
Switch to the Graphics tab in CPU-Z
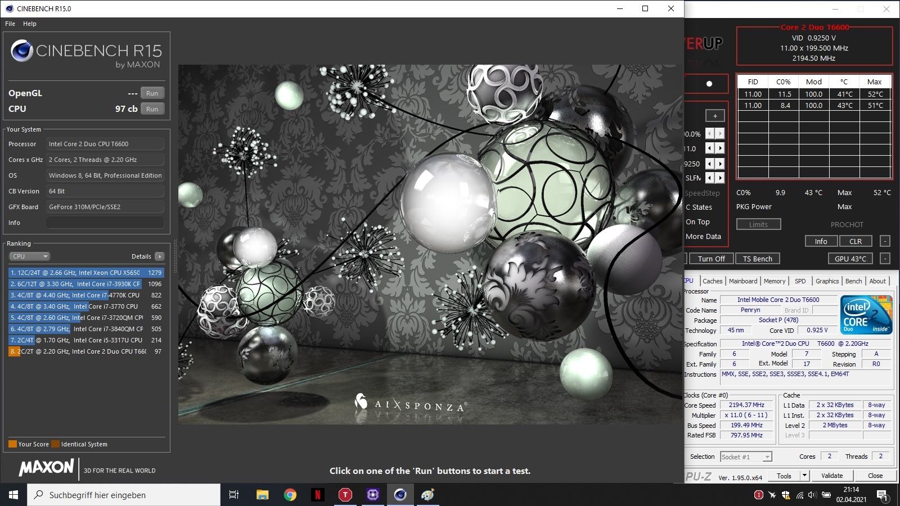[827, 281]
